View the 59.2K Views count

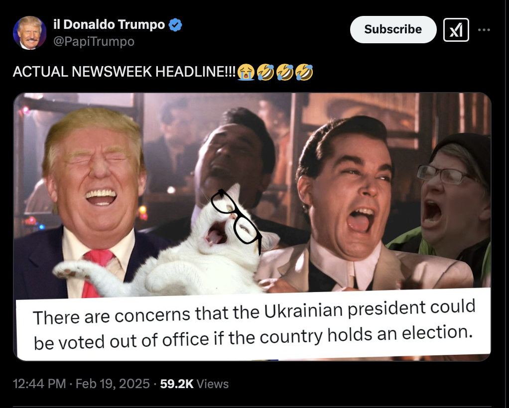[x=194, y=384]
